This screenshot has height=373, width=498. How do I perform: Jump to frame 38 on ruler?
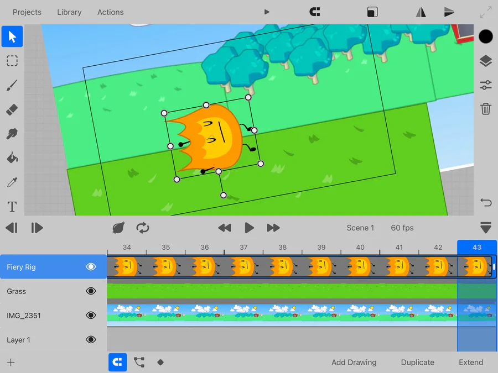pos(282,247)
